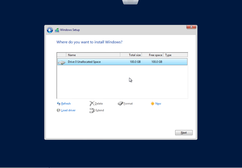
Task: Click the Refresh arrows icon
Action: pyautogui.click(x=59, y=104)
